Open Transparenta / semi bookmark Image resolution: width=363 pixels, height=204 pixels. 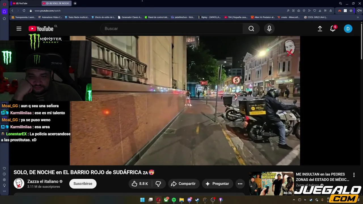point(23,17)
